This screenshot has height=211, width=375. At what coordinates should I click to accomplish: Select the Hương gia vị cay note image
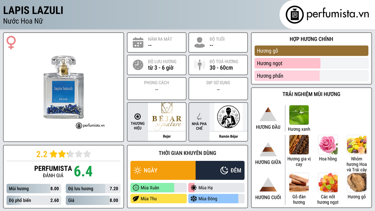299,145
